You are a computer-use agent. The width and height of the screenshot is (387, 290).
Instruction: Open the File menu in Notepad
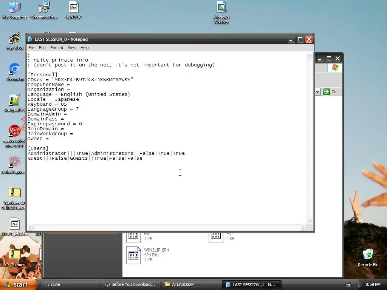pos(31,48)
